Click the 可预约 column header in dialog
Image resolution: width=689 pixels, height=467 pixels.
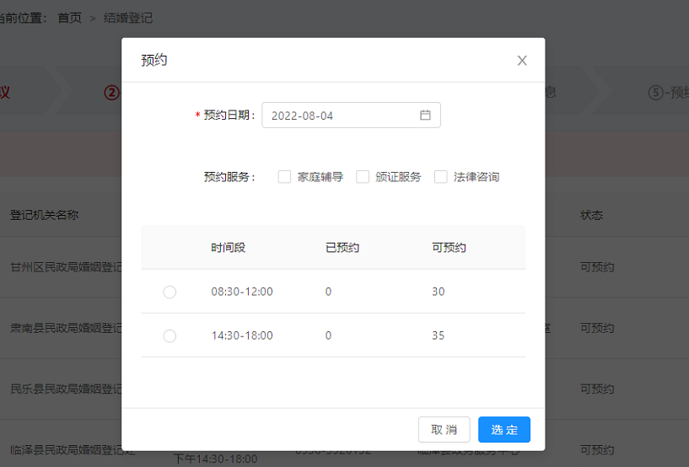449,248
